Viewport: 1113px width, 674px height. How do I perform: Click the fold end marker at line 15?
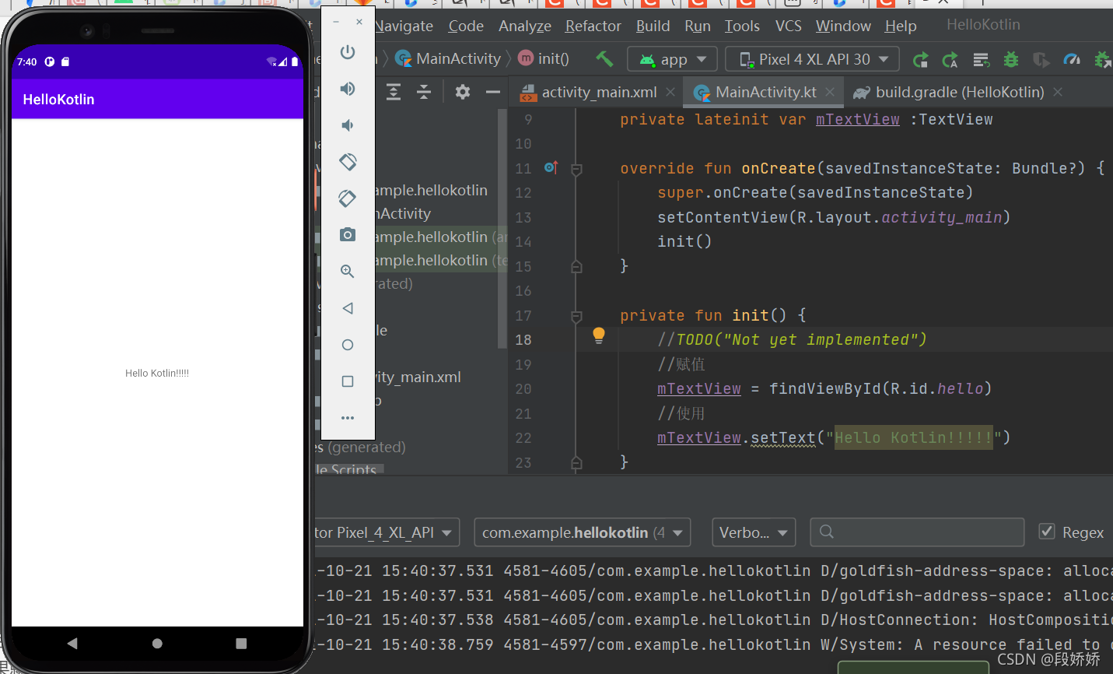click(576, 266)
